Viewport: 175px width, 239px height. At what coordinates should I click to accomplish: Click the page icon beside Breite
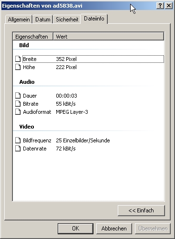(x=18, y=59)
